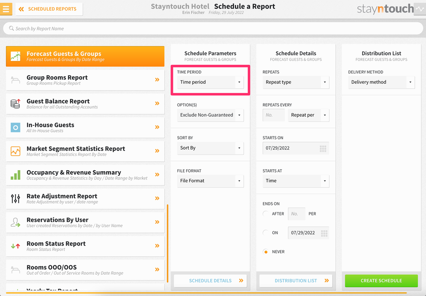Select the Ends On ON radio button
Screen dimensions: 426x296
pos(266,233)
